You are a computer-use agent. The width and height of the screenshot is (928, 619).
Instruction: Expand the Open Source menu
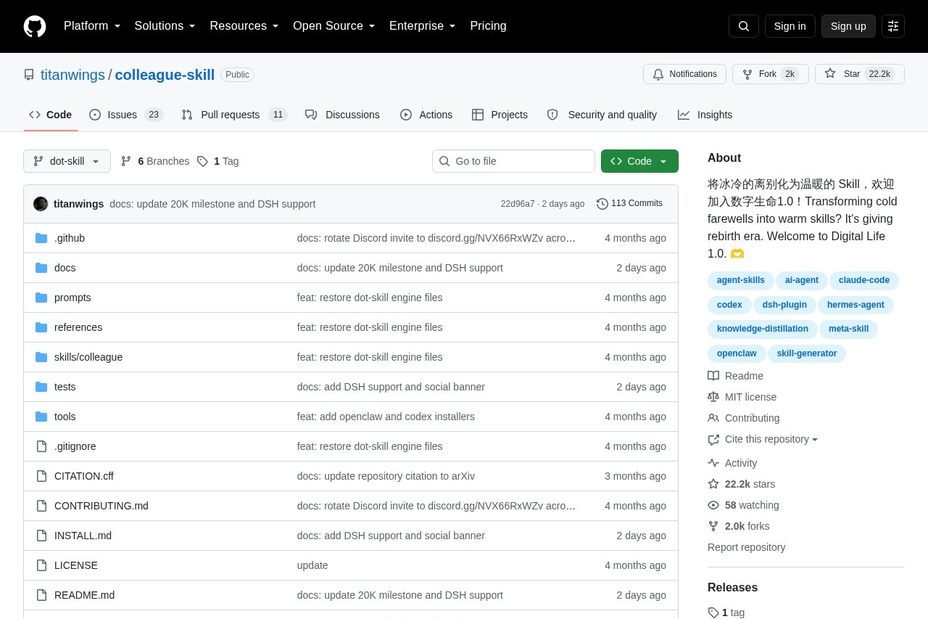(x=333, y=26)
